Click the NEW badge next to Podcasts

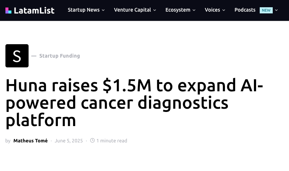(266, 10)
